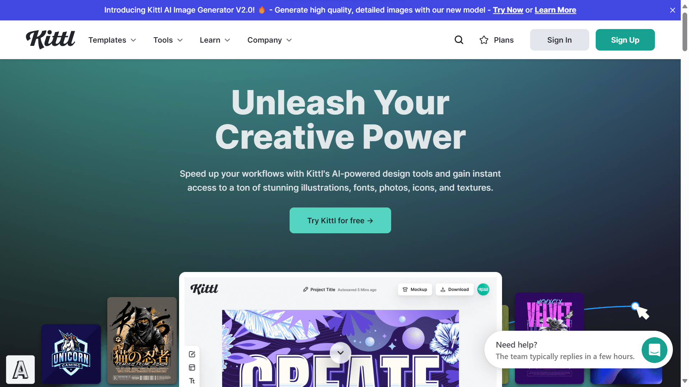689x387 pixels.
Task: Click the Sign In button
Action: click(559, 40)
